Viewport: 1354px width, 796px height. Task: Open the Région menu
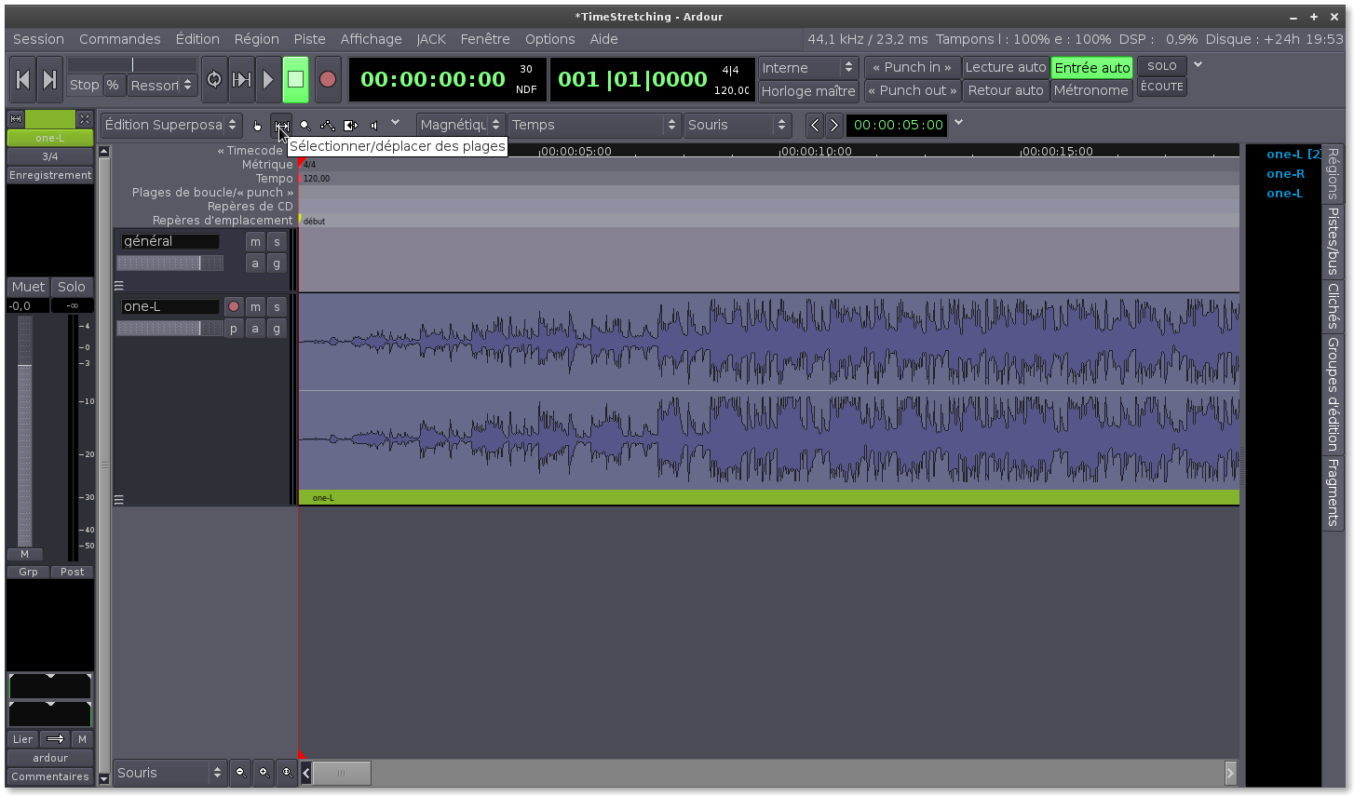tap(256, 39)
